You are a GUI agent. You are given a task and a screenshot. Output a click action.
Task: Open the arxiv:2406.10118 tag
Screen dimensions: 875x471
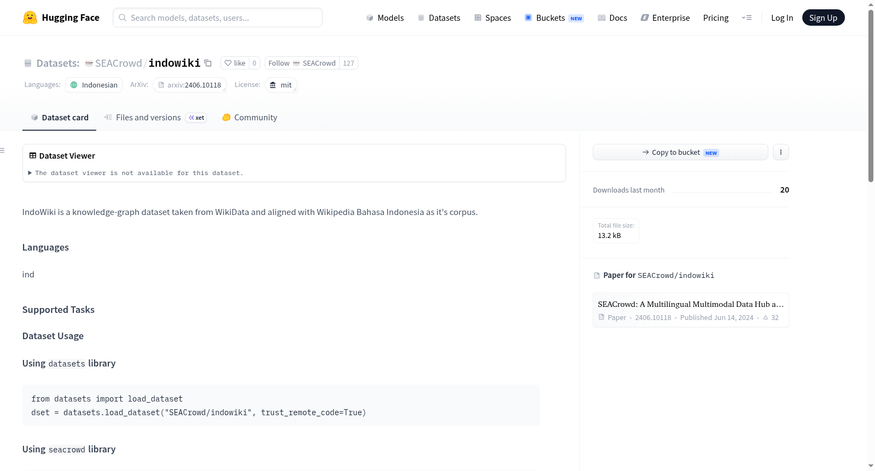coord(190,85)
